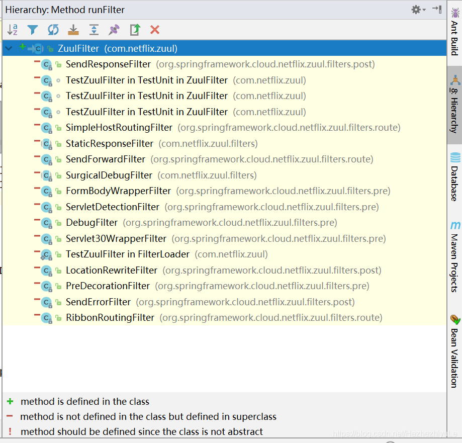Image resolution: width=462 pixels, height=443 pixels.
Task: Select the 8: Hierarchy side tab
Action: (x=454, y=104)
